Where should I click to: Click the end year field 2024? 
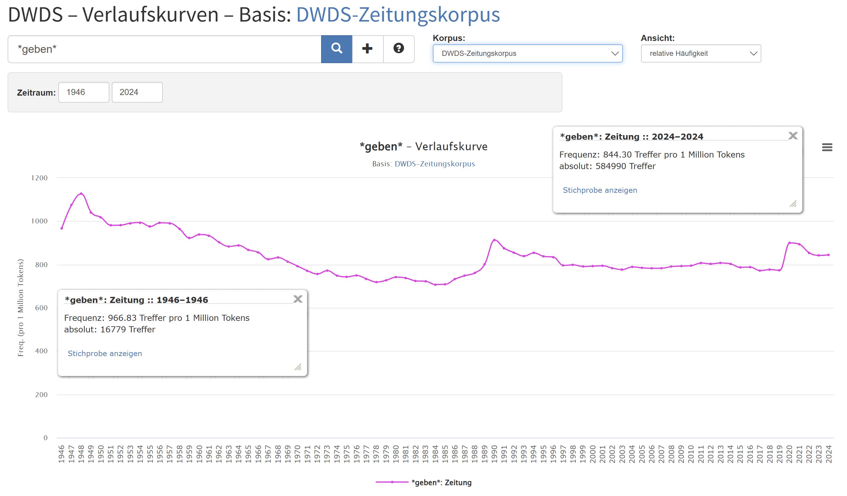tap(137, 92)
